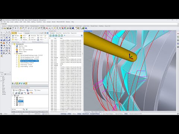Click the Grid Snap status button
179x134 pixels.
[63, 114]
